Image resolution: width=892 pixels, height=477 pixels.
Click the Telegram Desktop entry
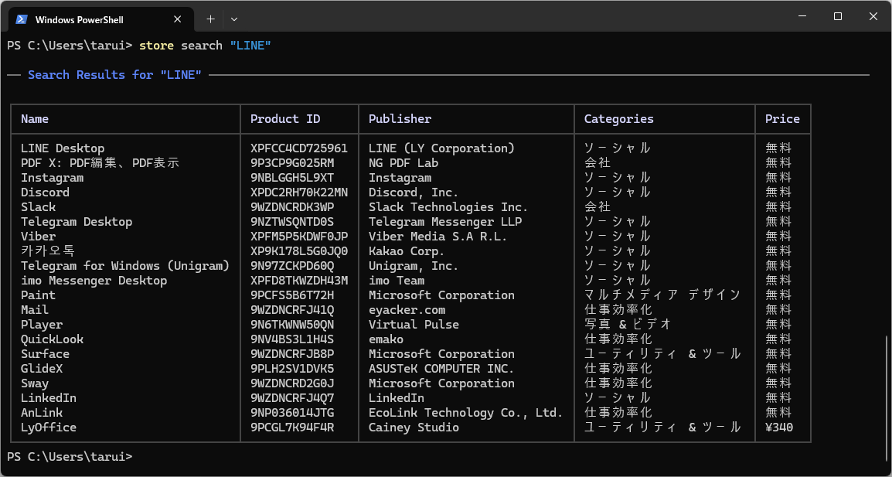coord(77,222)
